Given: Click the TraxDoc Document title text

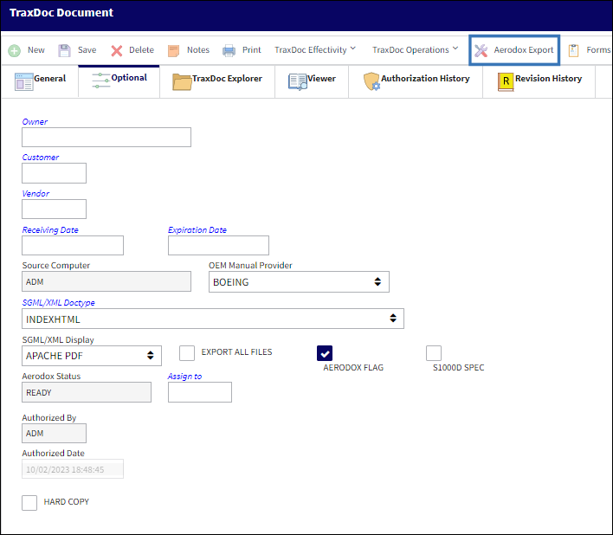Looking at the screenshot, I should (x=61, y=12).
